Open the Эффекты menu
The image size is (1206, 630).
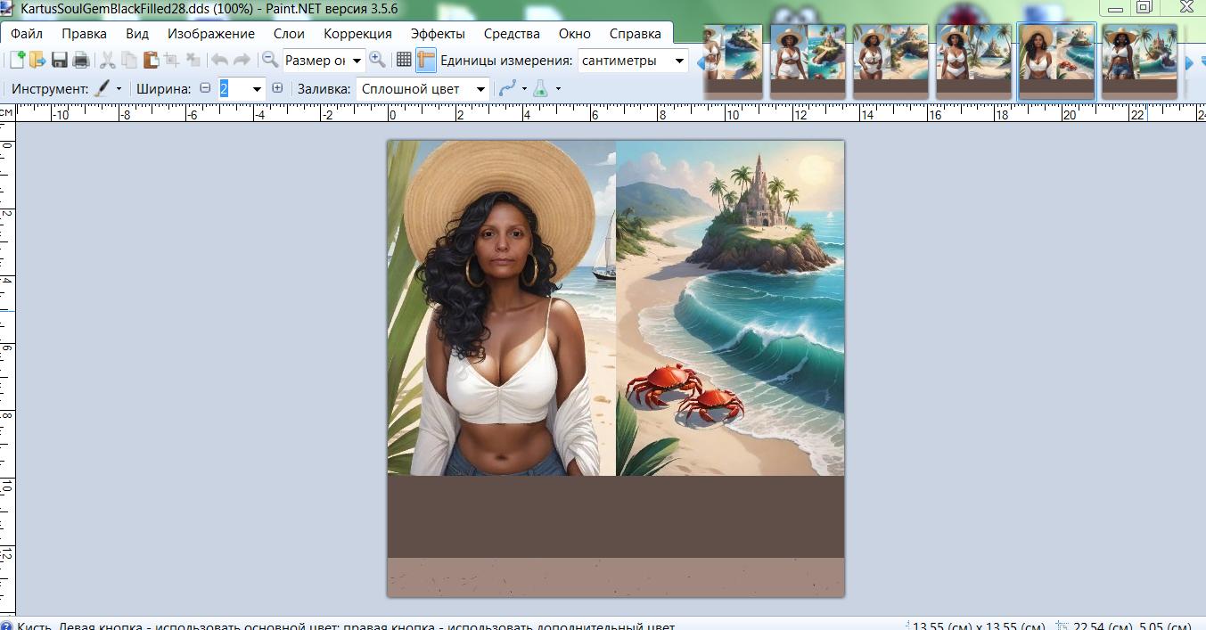pos(438,34)
